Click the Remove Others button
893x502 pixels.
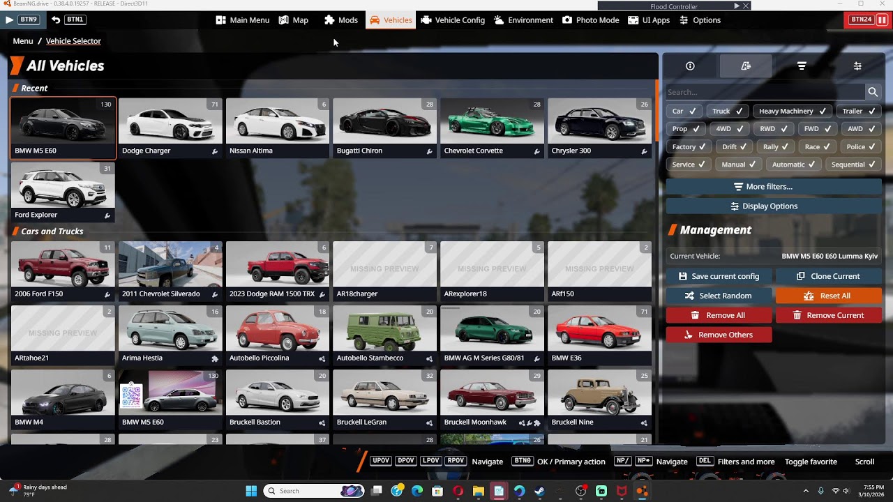coord(719,335)
